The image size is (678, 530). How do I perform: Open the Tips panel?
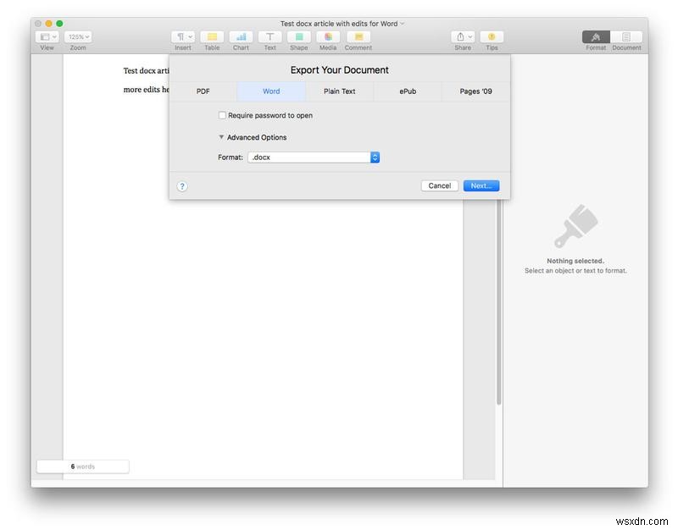492,38
